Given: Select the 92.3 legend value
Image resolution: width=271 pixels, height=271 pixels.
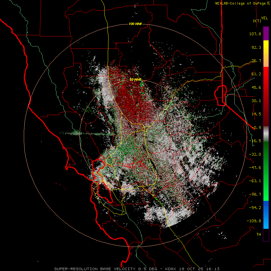Looking at the screenshot, I should click(256, 47).
